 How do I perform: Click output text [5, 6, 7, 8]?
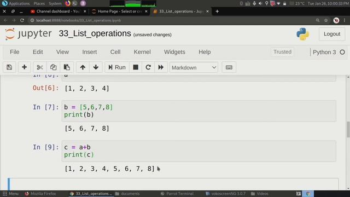click(x=87, y=129)
